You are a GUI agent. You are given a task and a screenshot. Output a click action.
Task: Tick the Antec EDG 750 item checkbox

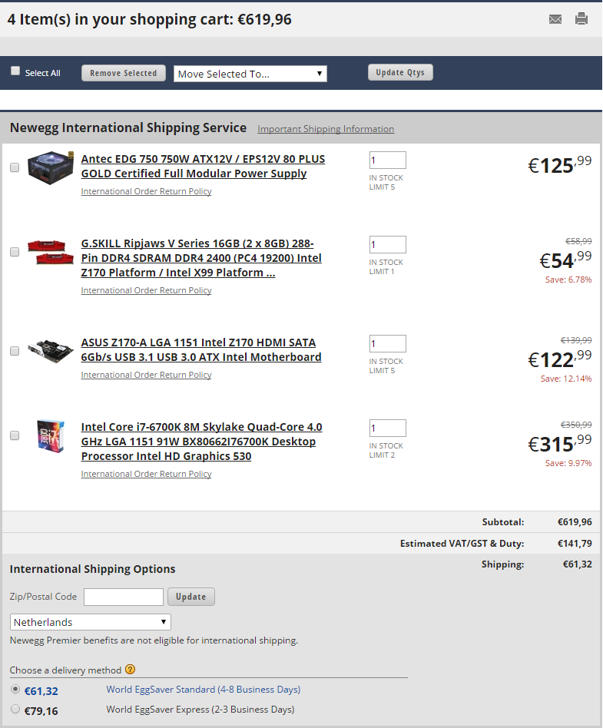pyautogui.click(x=15, y=167)
